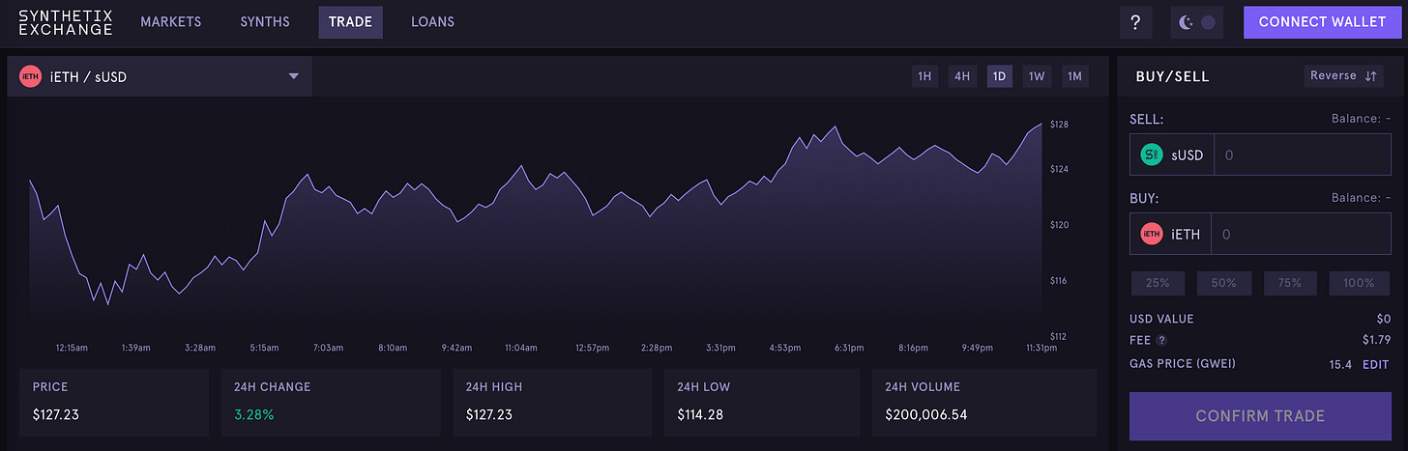
Task: Focus the sUSD sell amount field
Action: click(x=1302, y=155)
